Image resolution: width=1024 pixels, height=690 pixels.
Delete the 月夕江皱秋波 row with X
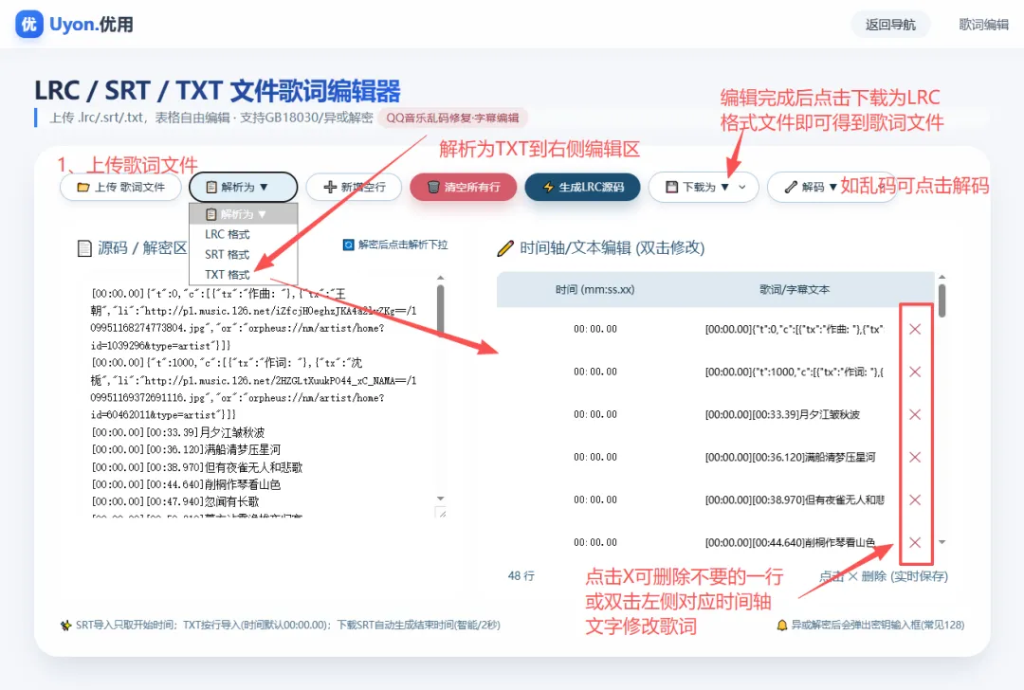pos(915,414)
